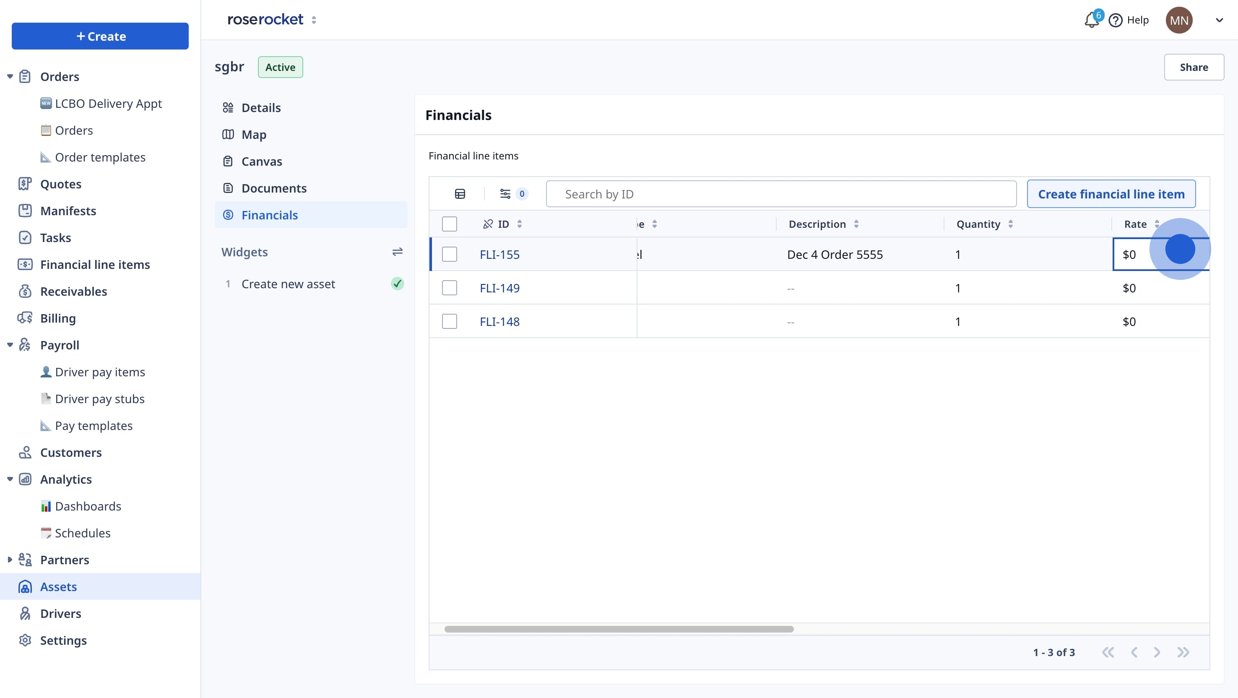Open the account menu chevron dropdown
The width and height of the screenshot is (1238, 698).
[1219, 20]
